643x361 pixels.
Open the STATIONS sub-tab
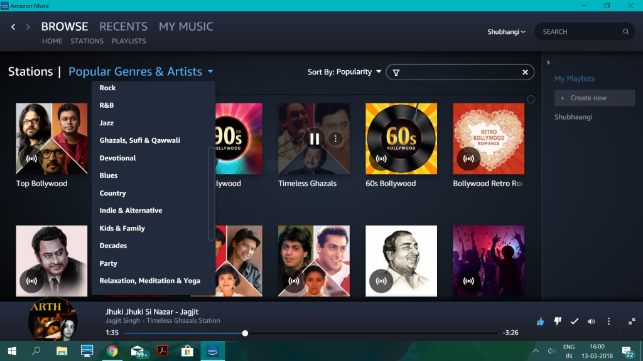(87, 41)
